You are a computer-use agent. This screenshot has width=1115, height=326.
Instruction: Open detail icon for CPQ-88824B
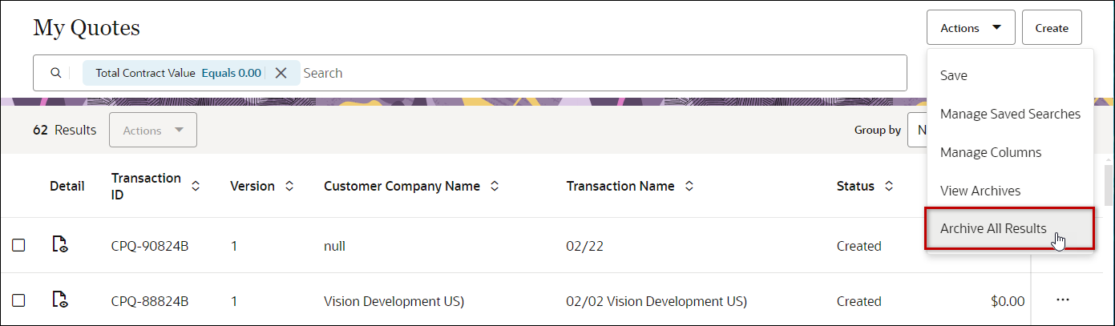pyautogui.click(x=59, y=300)
